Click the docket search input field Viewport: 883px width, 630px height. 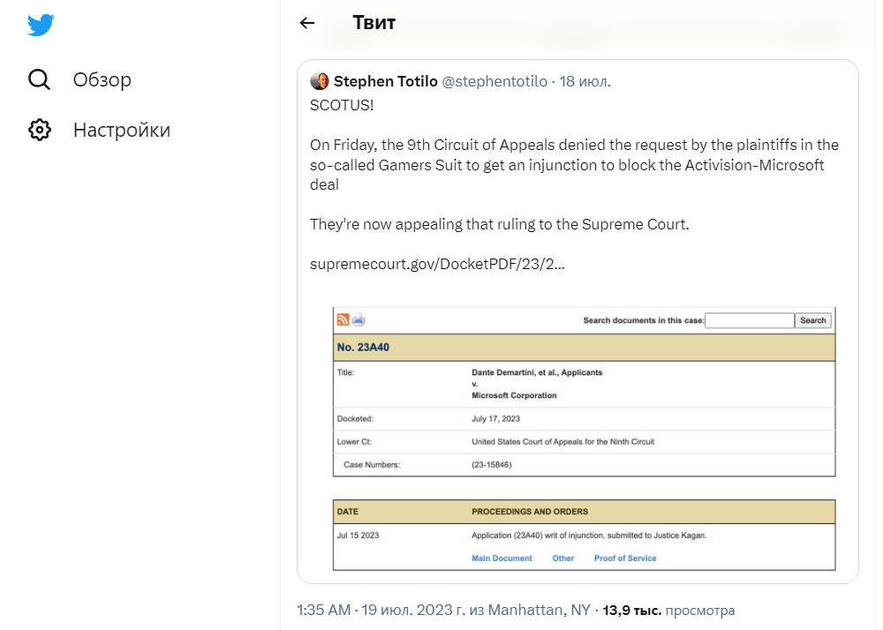(x=750, y=320)
